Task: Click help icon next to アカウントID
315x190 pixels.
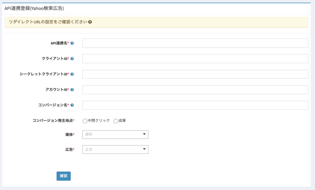Action: 72,90
